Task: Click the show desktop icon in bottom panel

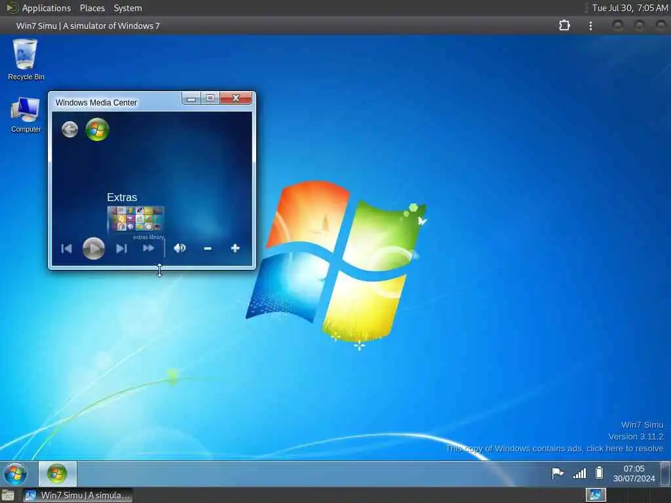Action: pos(8,496)
